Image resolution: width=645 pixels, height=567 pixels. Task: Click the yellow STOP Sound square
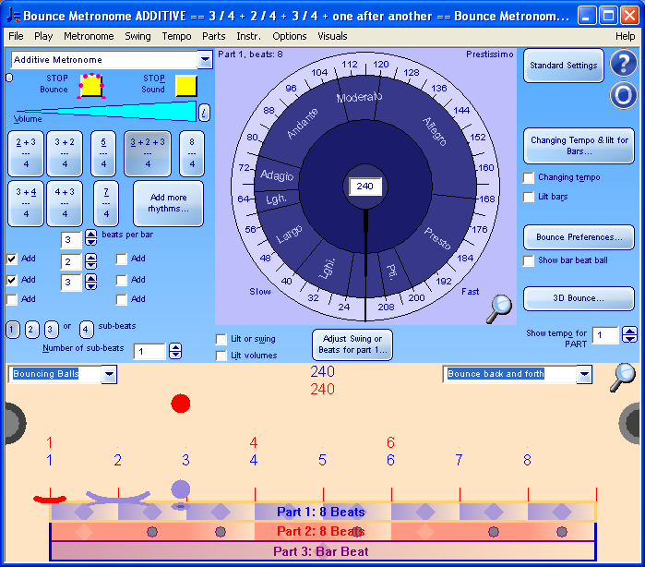coord(186,86)
